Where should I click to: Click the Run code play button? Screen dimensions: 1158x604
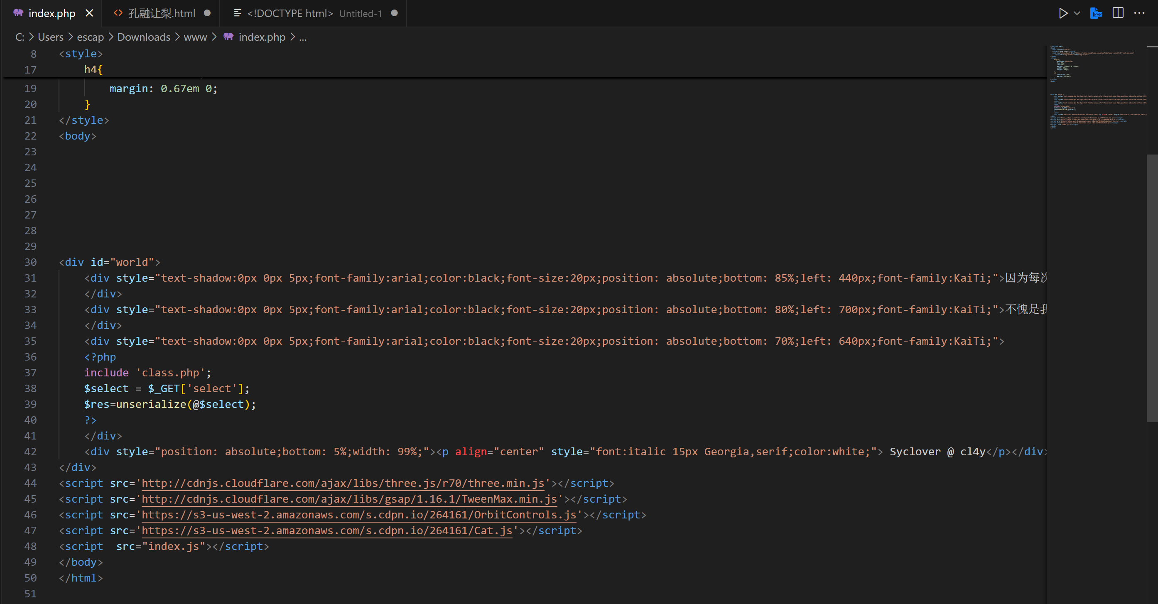click(x=1063, y=13)
